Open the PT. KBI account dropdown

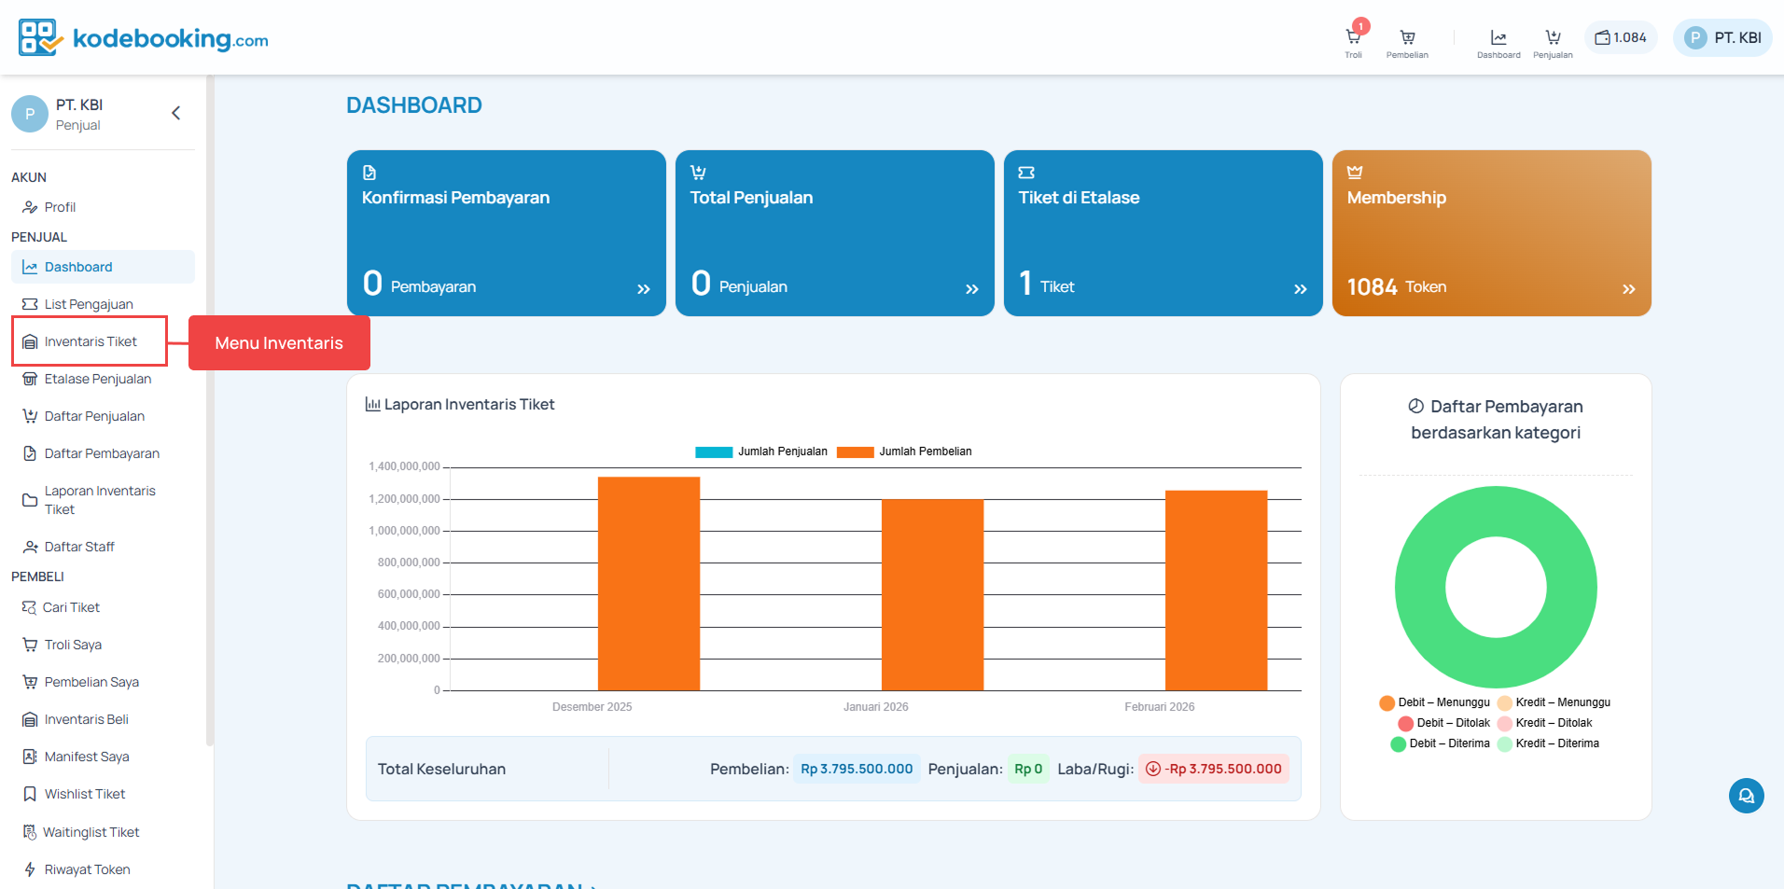pyautogui.click(x=1721, y=38)
